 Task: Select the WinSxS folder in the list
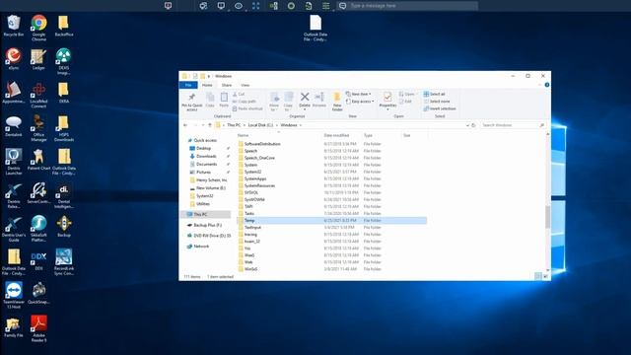[x=250, y=269]
